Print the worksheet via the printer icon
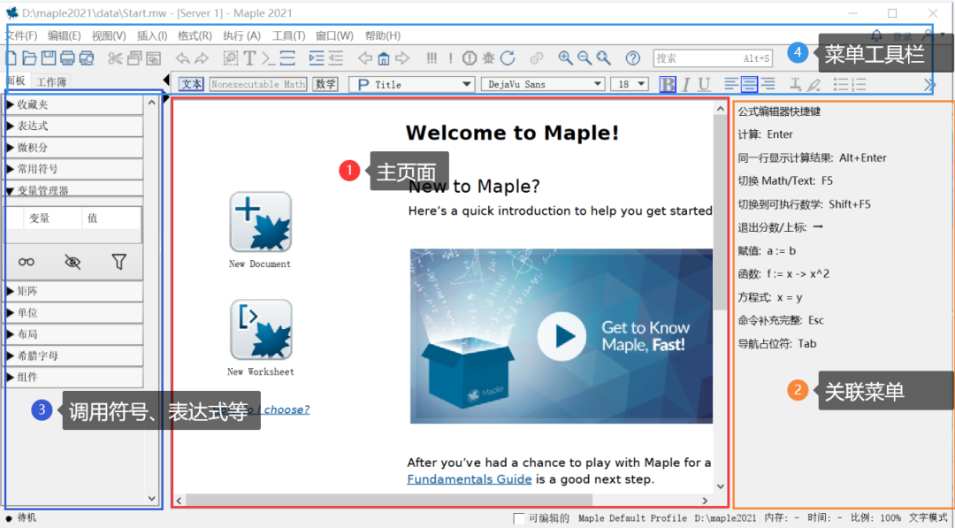The image size is (955, 528). (69, 58)
